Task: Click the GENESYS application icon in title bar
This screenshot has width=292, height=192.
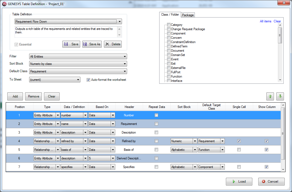Action: click(x=4, y=4)
